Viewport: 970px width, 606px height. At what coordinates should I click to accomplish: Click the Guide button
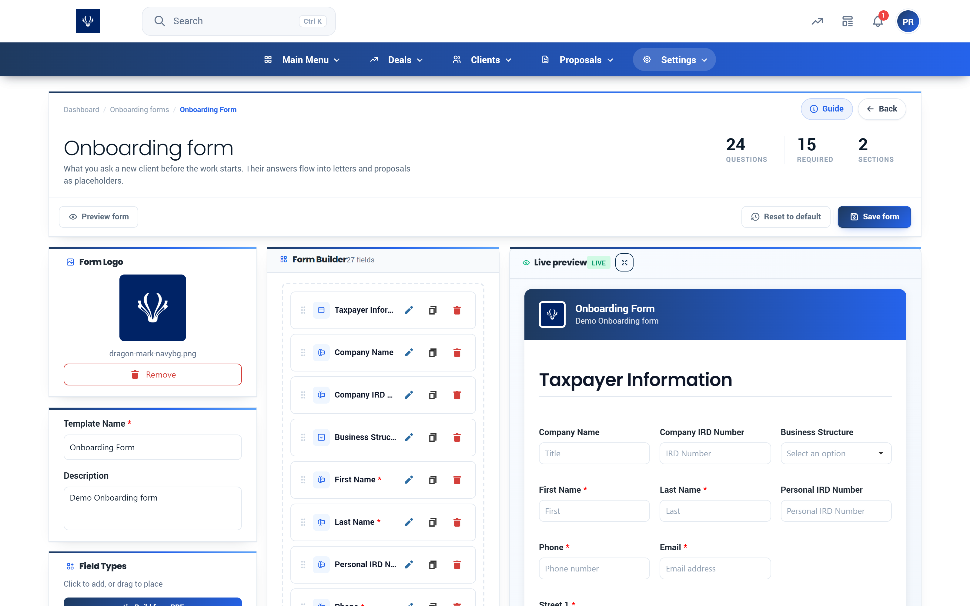click(827, 109)
